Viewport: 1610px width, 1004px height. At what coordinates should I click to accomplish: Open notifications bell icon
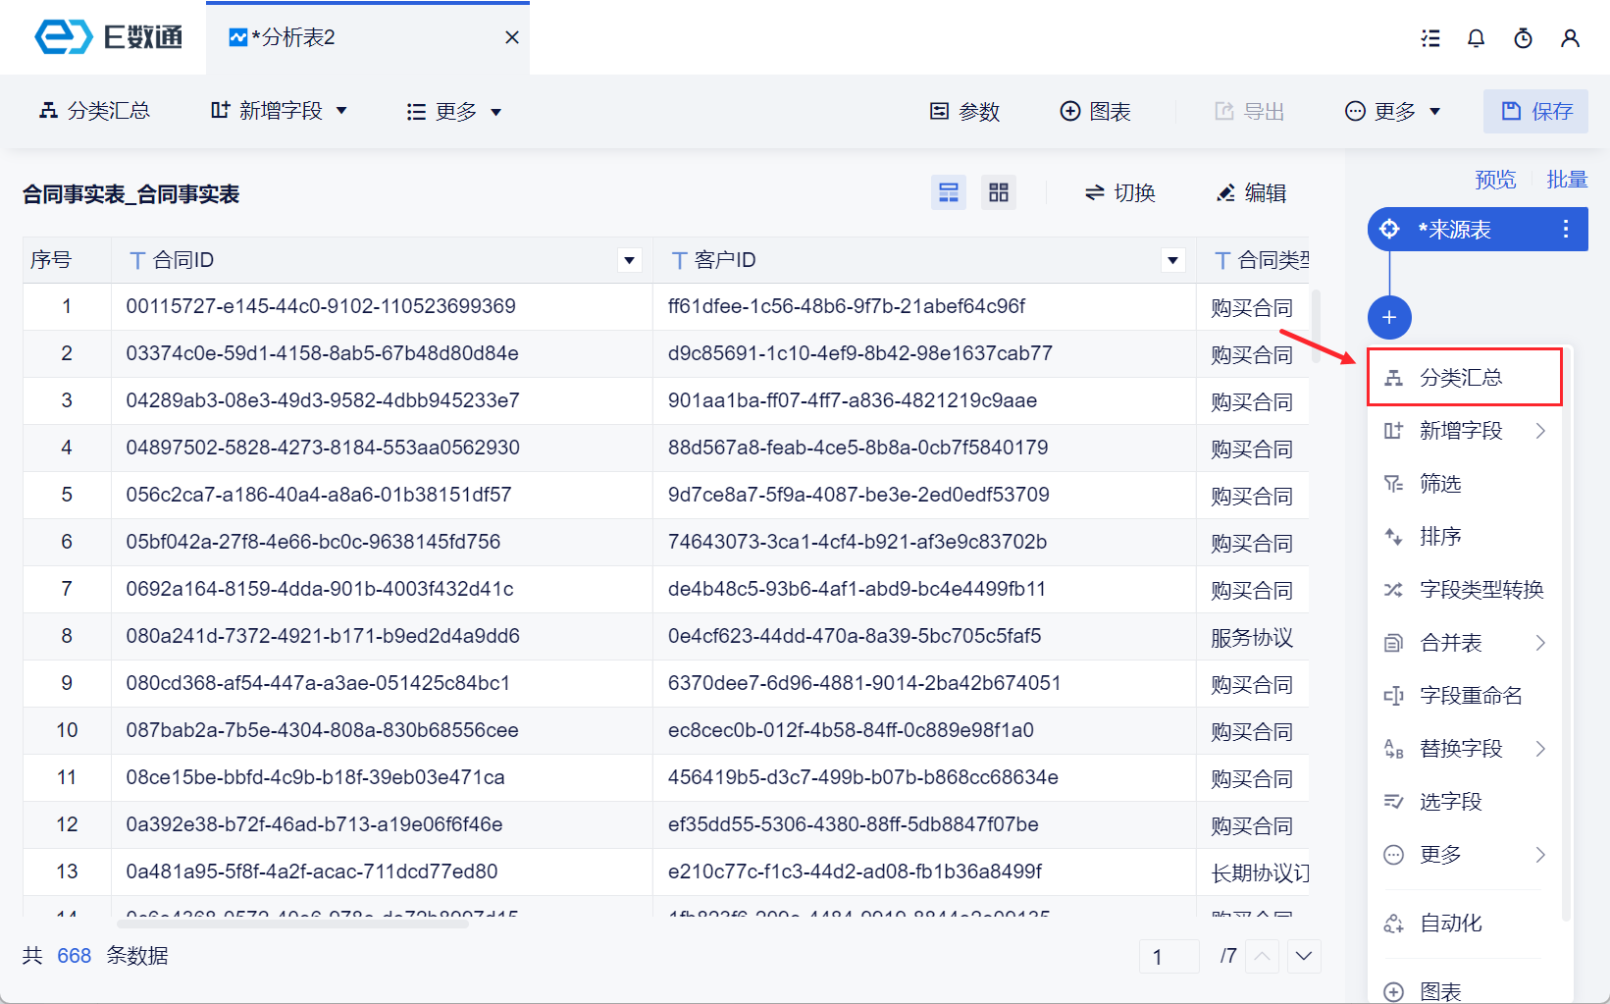pyautogui.click(x=1476, y=38)
